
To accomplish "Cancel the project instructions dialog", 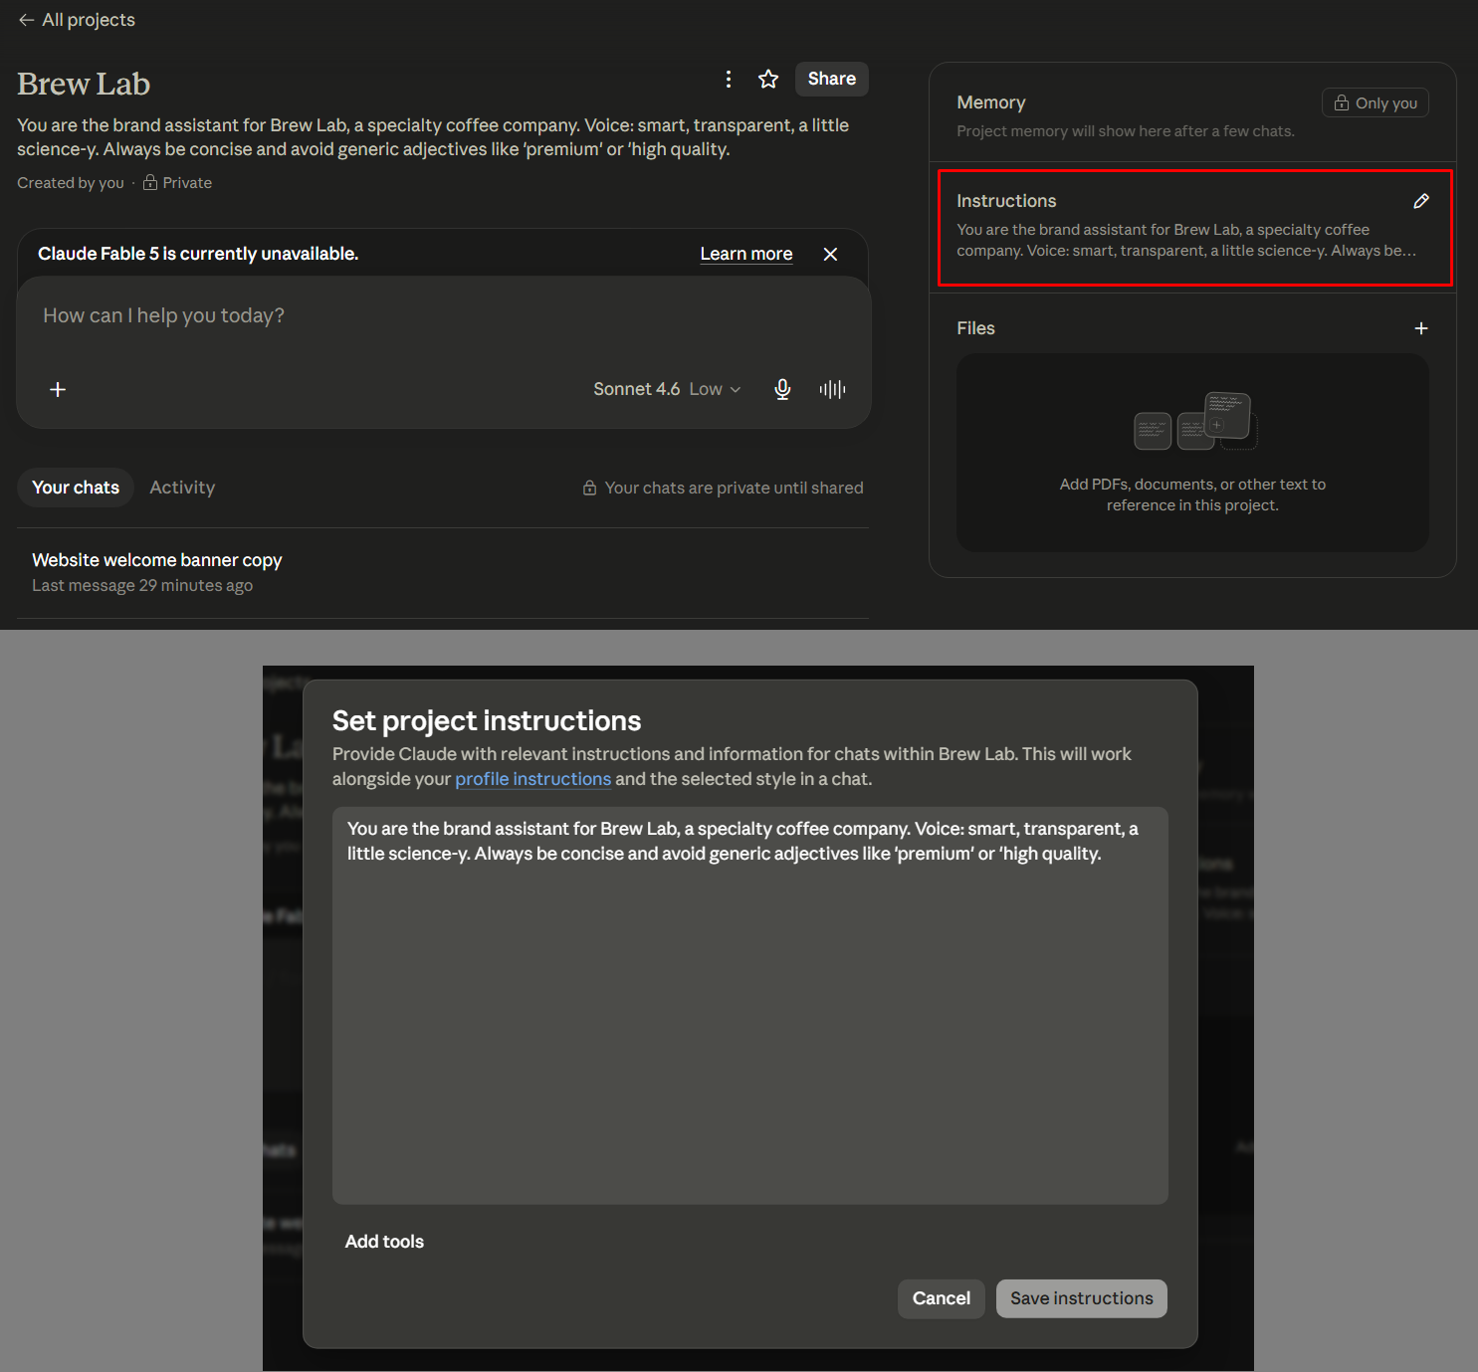I will [941, 1298].
